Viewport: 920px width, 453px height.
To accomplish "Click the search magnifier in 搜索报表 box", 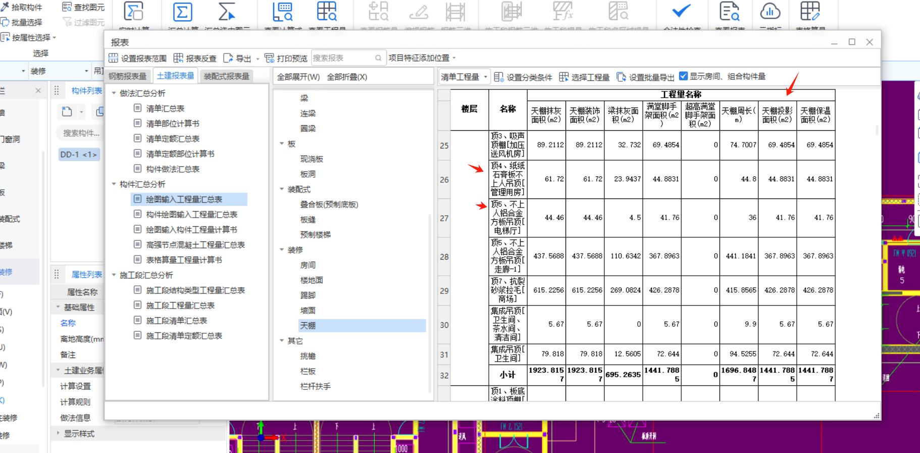I will tap(378, 58).
